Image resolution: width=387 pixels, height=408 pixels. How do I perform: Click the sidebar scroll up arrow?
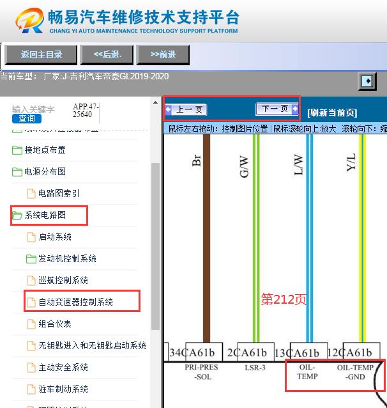click(155, 102)
